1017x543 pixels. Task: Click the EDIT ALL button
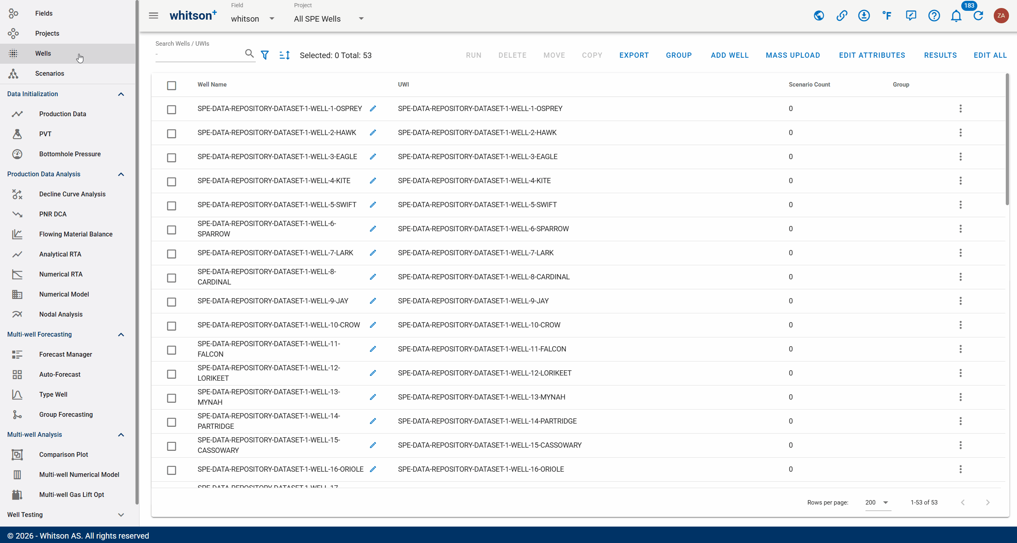990,55
